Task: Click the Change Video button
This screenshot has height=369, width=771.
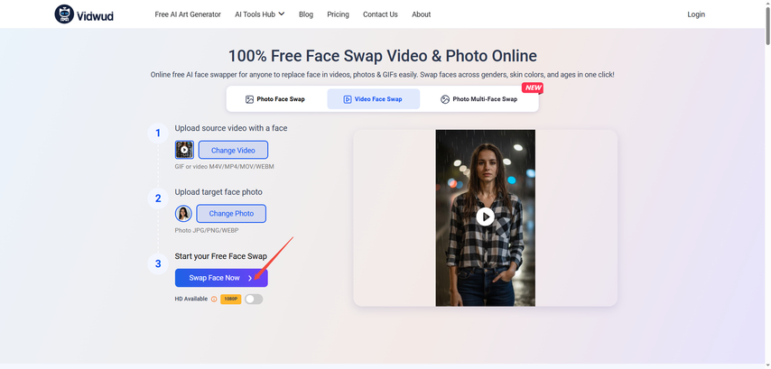Action: 233,150
